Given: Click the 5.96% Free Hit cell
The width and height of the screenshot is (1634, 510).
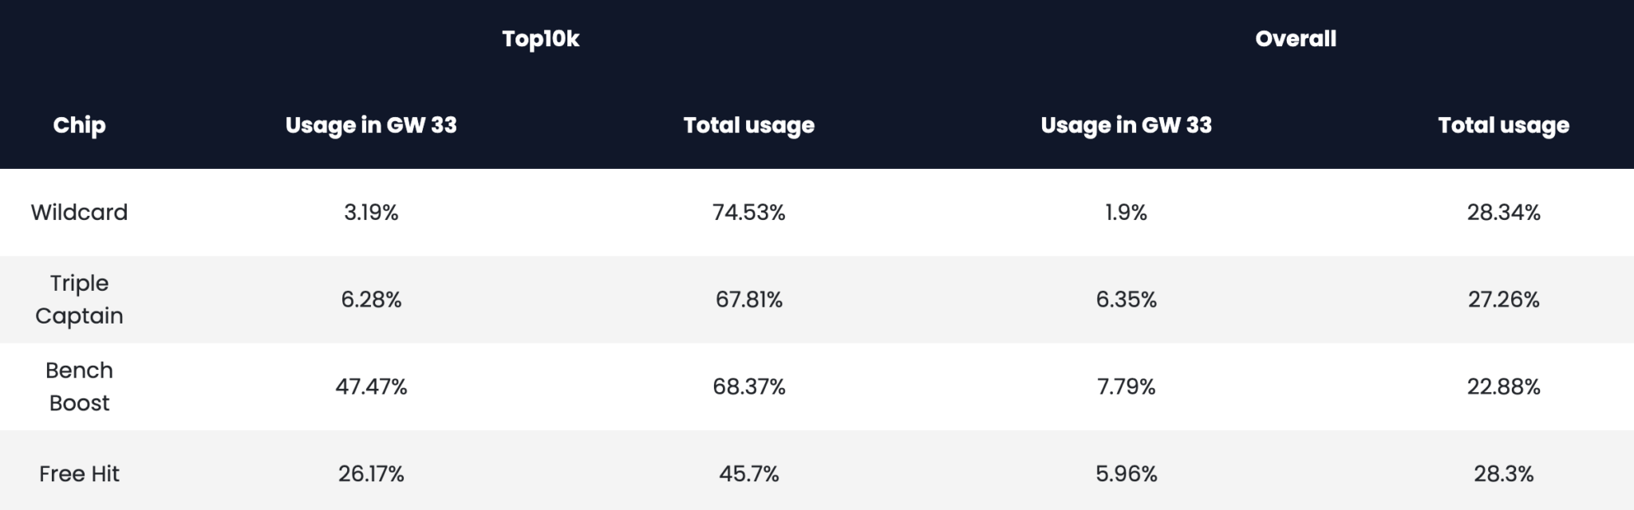Looking at the screenshot, I should tap(1126, 474).
